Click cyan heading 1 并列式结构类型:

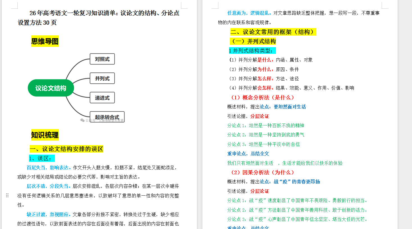point(252,51)
